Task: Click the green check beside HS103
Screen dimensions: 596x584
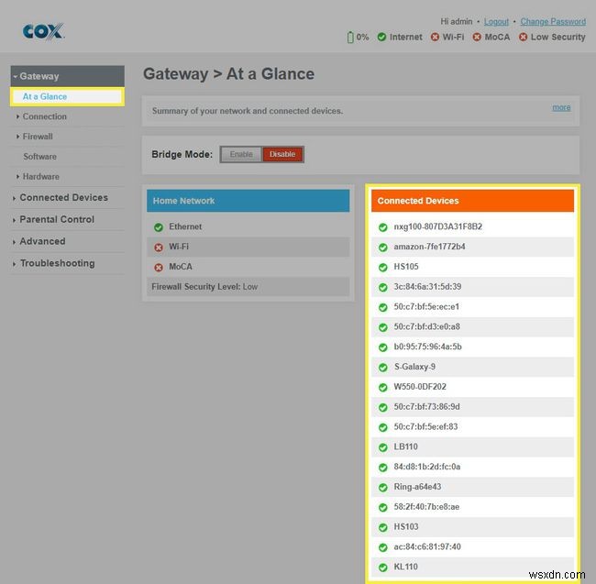Action: click(382, 527)
